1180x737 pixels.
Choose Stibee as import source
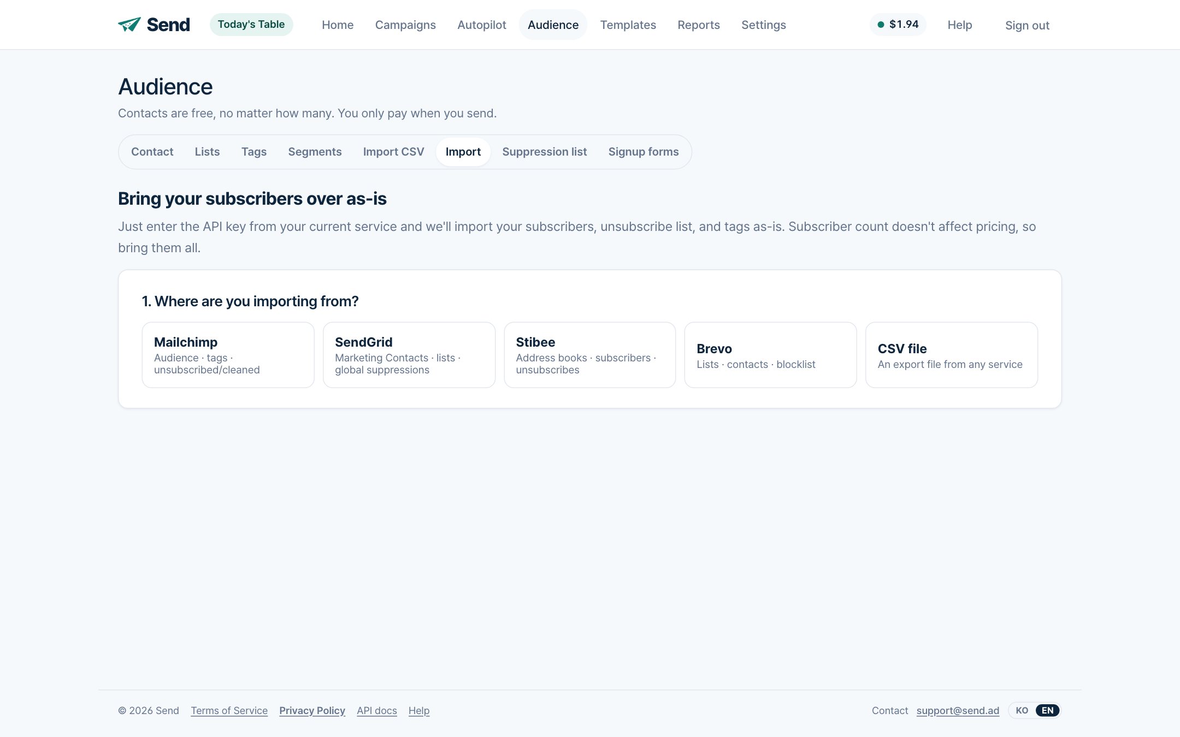pyautogui.click(x=590, y=355)
